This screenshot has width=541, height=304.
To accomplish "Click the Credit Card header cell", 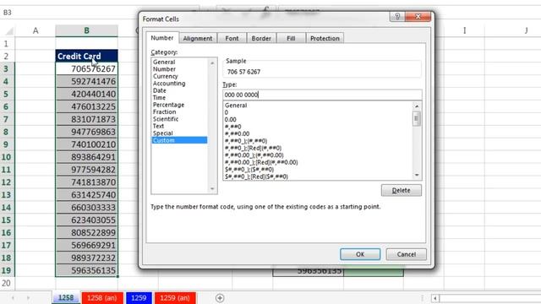I will [86, 57].
